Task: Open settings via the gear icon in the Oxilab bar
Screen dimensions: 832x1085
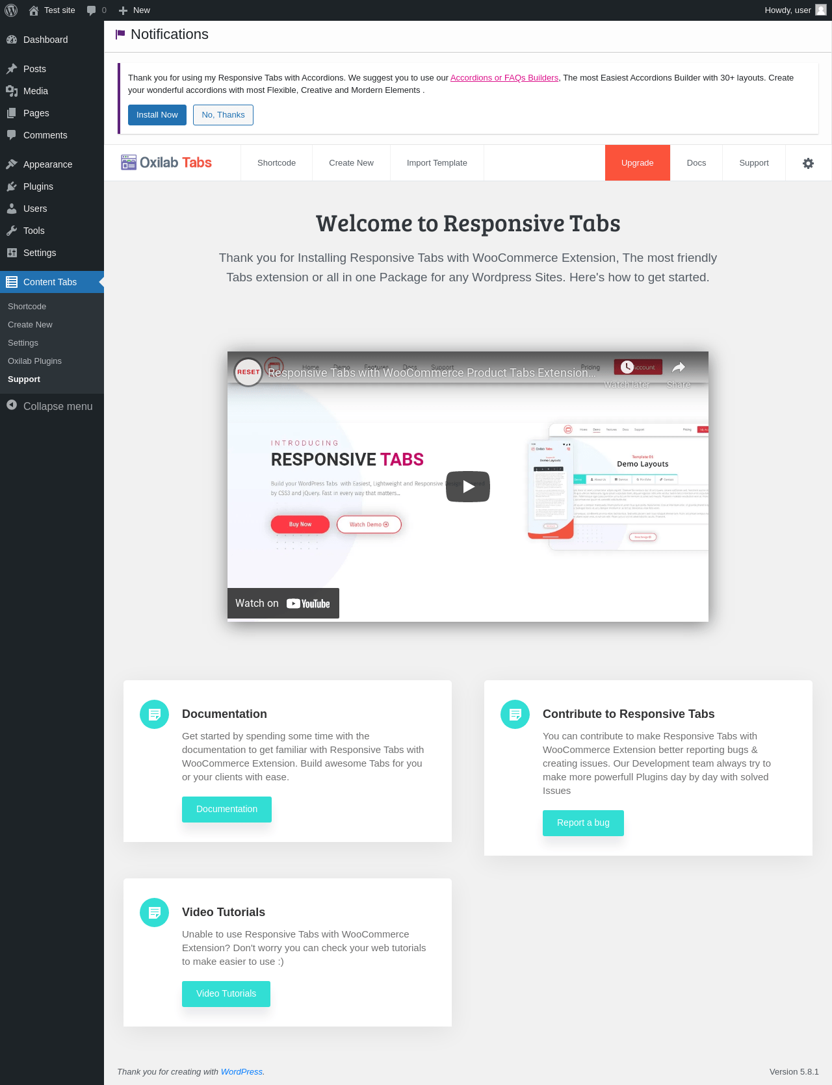Action: [808, 163]
